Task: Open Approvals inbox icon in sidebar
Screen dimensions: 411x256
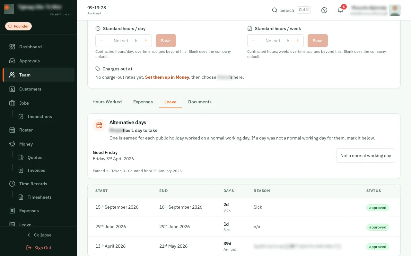Action: point(12,61)
